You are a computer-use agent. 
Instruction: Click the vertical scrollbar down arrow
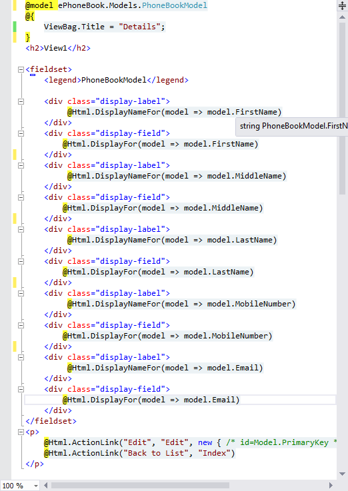[343, 474]
